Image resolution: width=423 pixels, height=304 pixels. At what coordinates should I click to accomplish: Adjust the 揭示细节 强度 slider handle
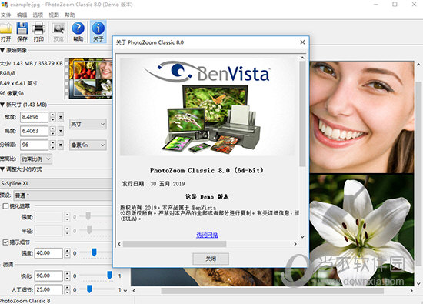pos(94,252)
